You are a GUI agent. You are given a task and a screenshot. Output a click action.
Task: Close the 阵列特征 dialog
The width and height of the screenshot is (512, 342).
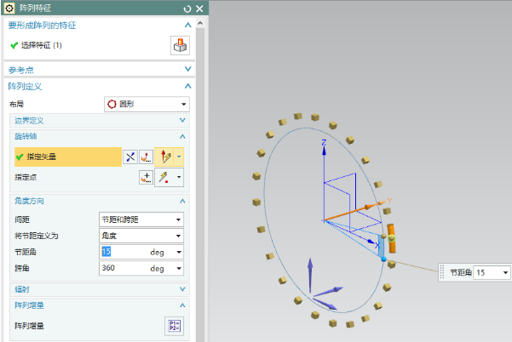[199, 9]
